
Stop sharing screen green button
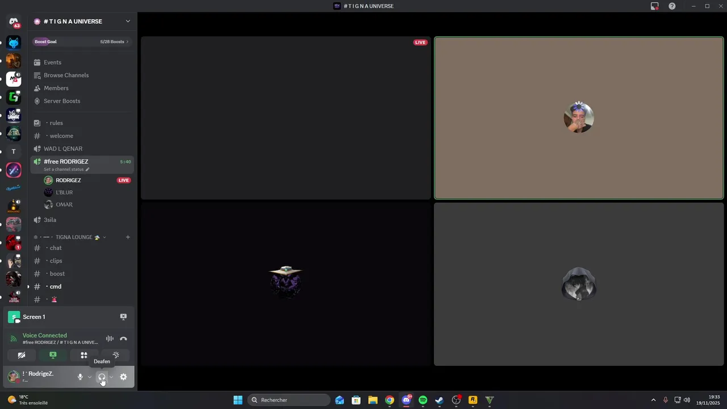[53, 355]
